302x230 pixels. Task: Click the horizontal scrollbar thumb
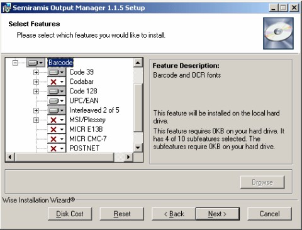[x=64, y=157]
